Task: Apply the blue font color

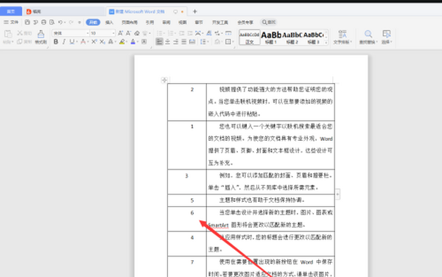Action: [x=133, y=42]
